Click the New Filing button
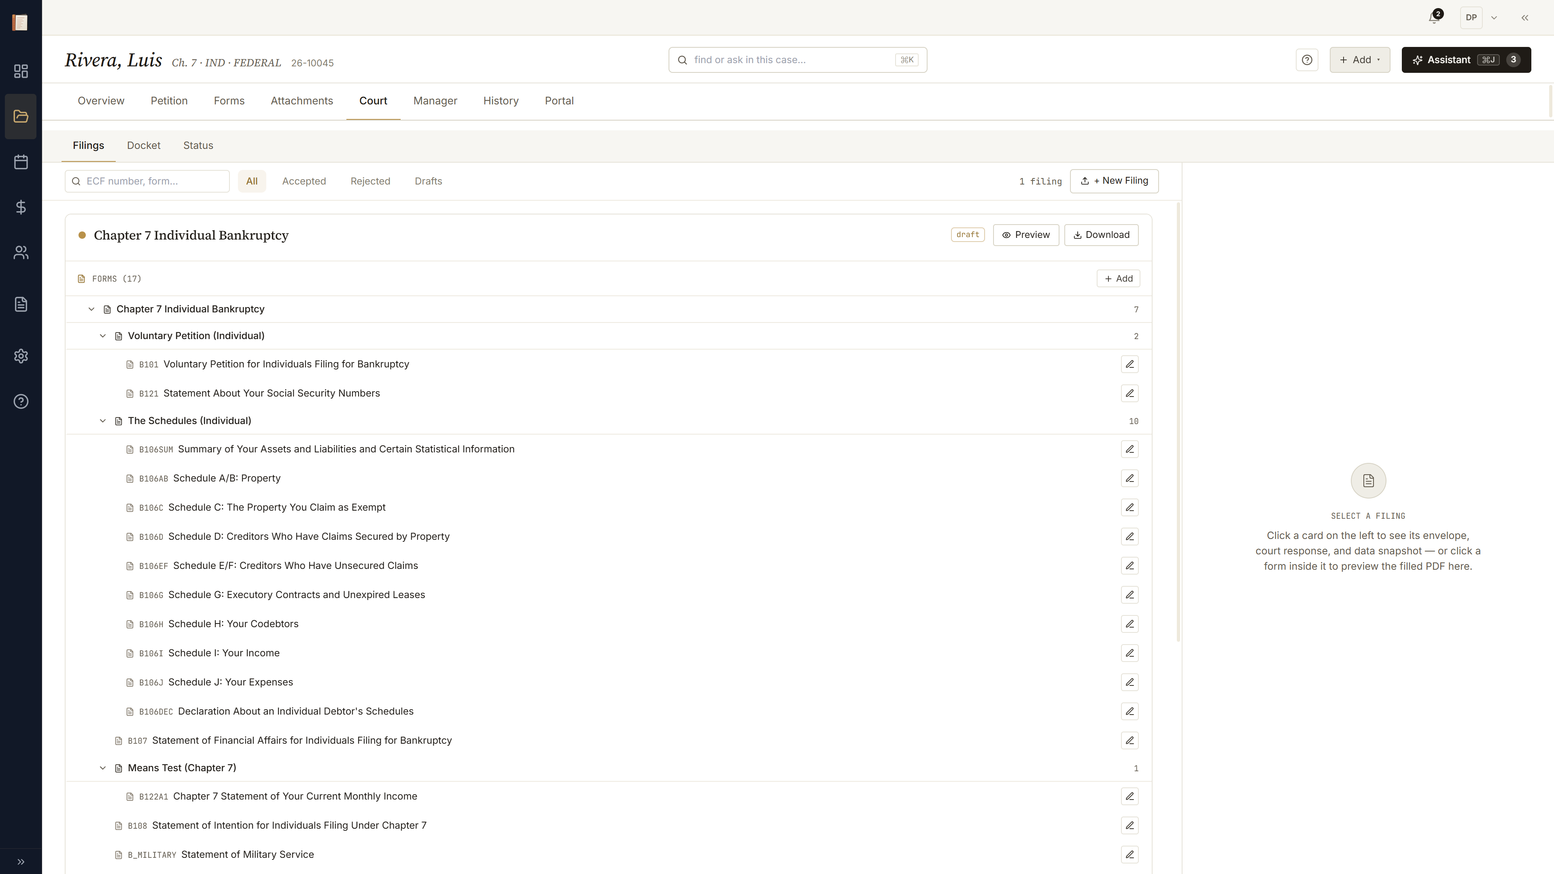Viewport: 1554px width, 874px height. coord(1114,181)
